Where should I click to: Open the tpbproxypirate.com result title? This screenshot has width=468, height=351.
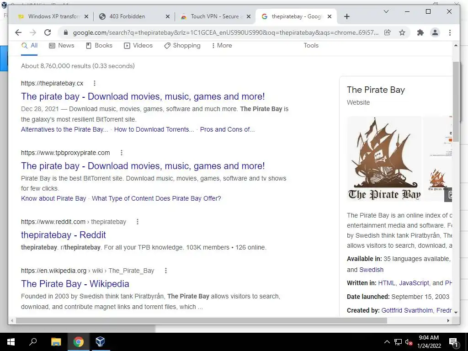[x=143, y=166]
